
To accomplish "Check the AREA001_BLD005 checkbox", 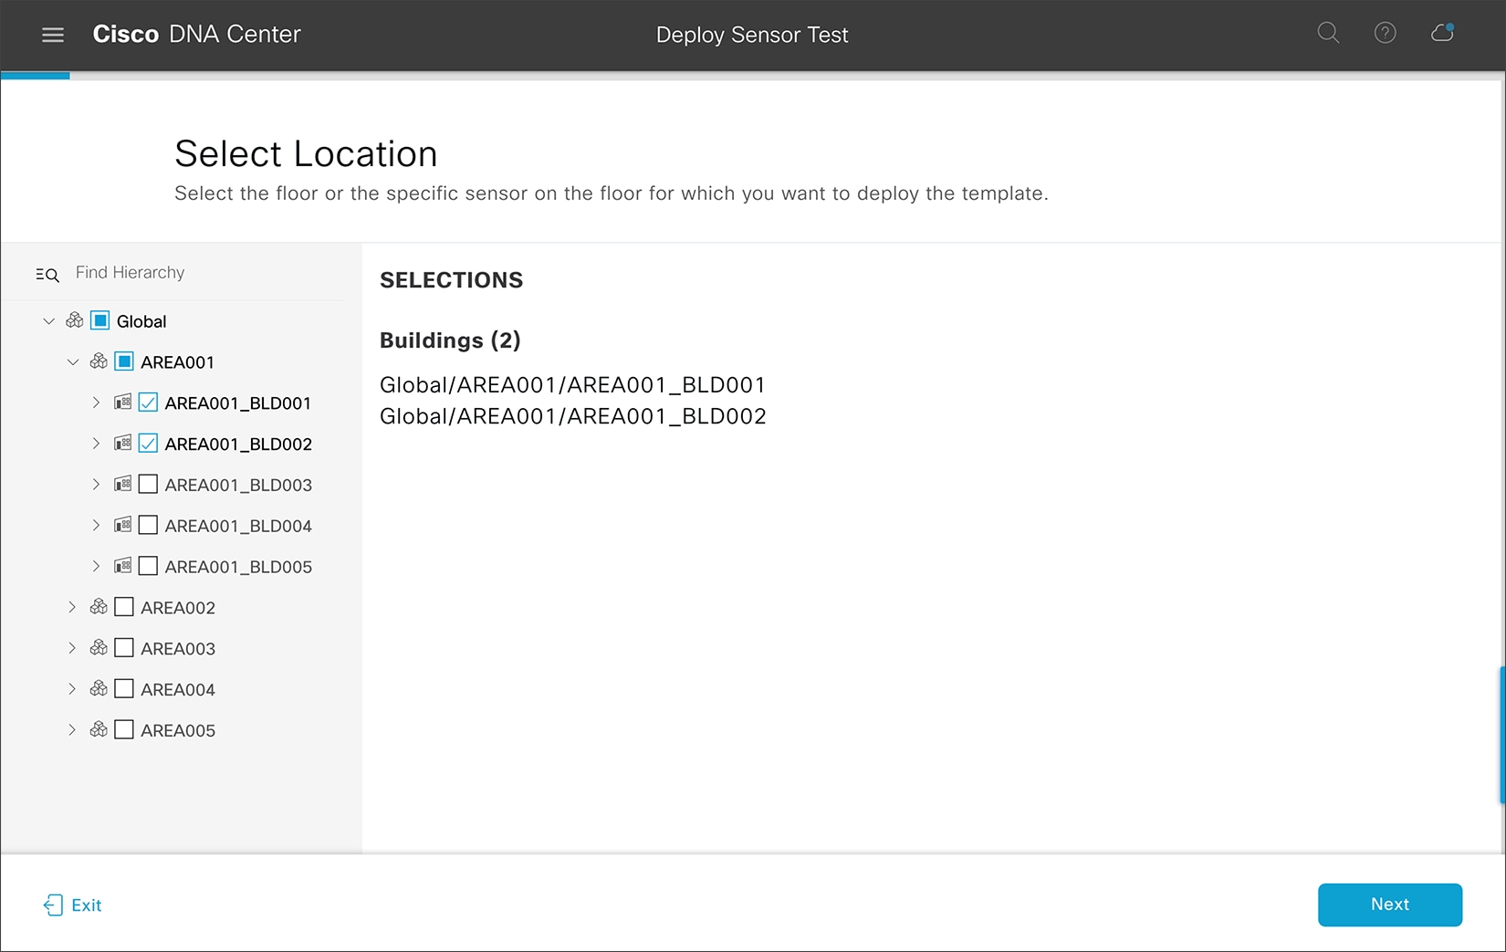I will pos(148,567).
